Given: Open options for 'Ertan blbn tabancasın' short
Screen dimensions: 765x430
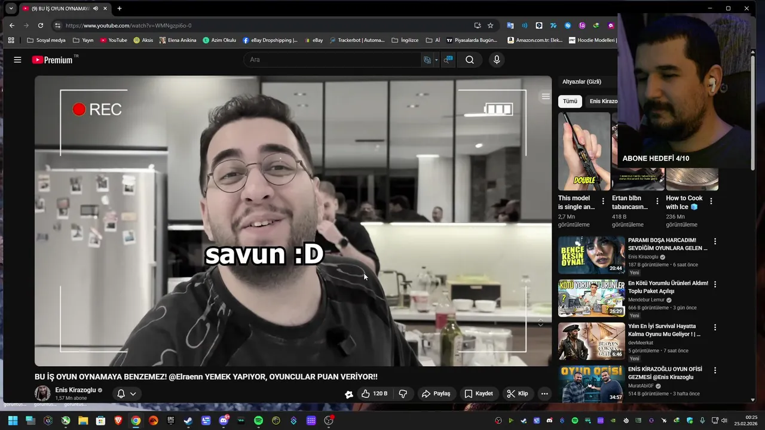Looking at the screenshot, I should click(657, 201).
